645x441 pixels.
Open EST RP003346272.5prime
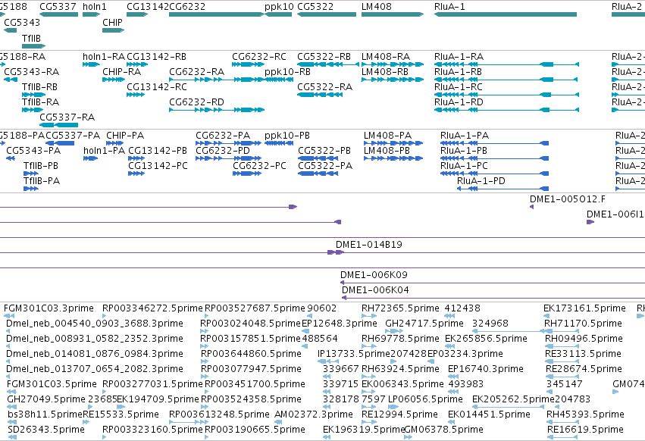point(152,308)
